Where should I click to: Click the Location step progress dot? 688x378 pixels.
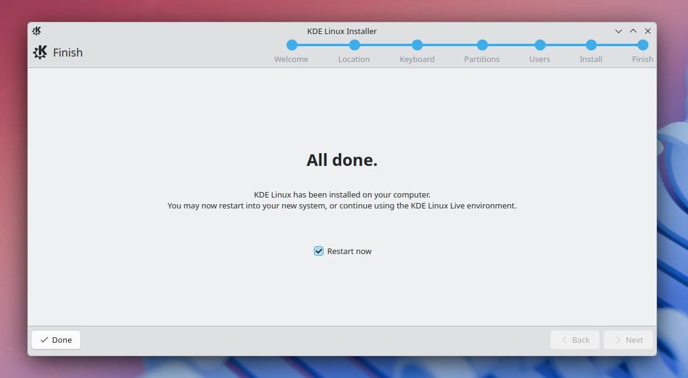pyautogui.click(x=355, y=45)
